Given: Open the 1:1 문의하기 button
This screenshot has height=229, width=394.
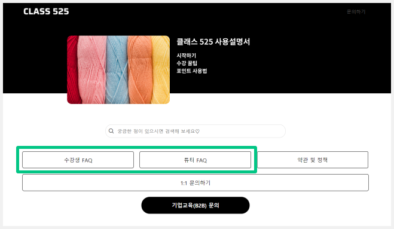Looking at the screenshot, I should (x=196, y=183).
